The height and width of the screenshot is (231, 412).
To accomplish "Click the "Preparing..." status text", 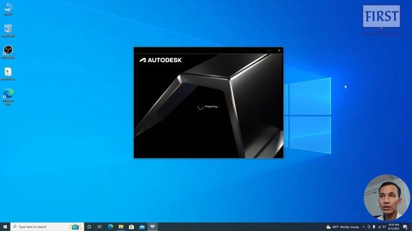I will coord(212,107).
